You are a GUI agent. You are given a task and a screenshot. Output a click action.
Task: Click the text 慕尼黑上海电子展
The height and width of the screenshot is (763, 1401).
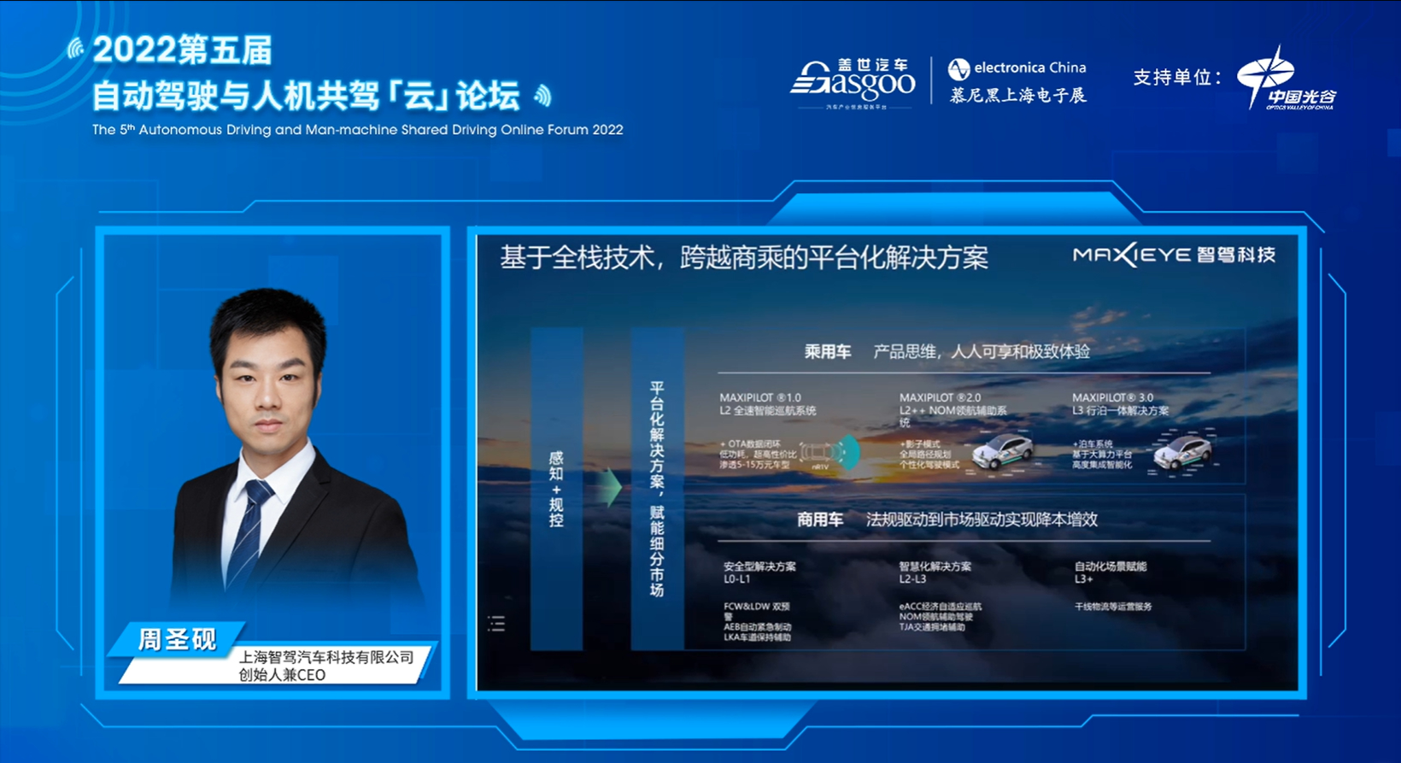[x=1018, y=96]
